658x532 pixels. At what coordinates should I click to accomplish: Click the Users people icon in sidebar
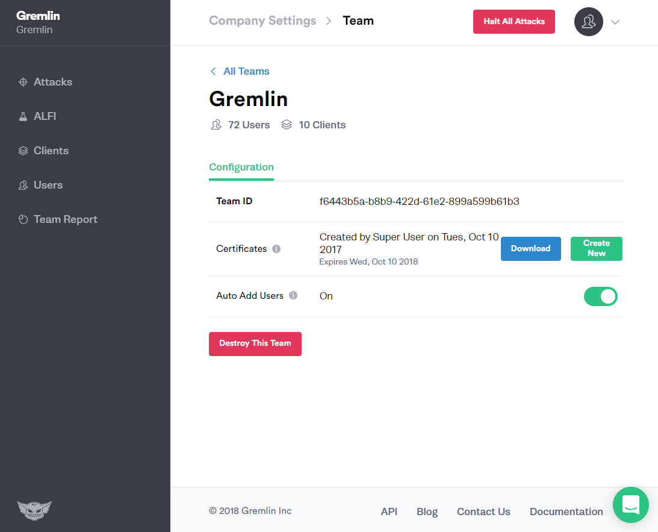tap(23, 185)
